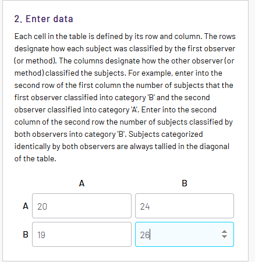Click the phrase 'For example' in the instructions
255x262 pixels.
pyautogui.click(x=150, y=73)
